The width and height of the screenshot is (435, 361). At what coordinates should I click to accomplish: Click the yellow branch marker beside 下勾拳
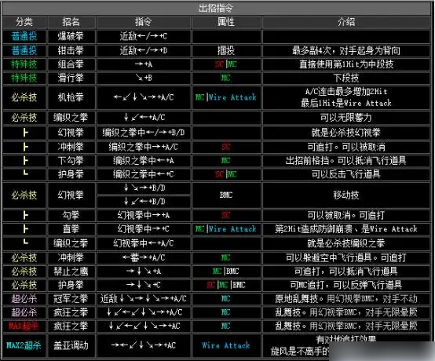tap(25, 161)
